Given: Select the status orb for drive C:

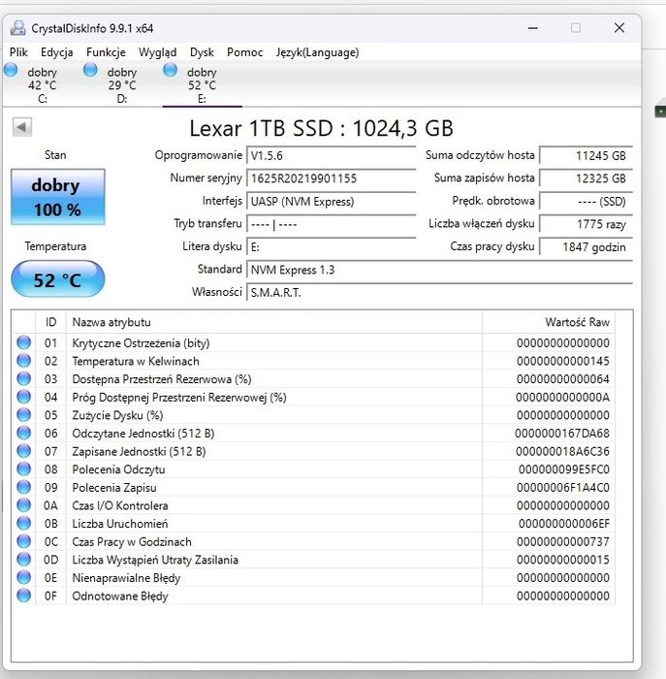Looking at the screenshot, I should tap(11, 70).
